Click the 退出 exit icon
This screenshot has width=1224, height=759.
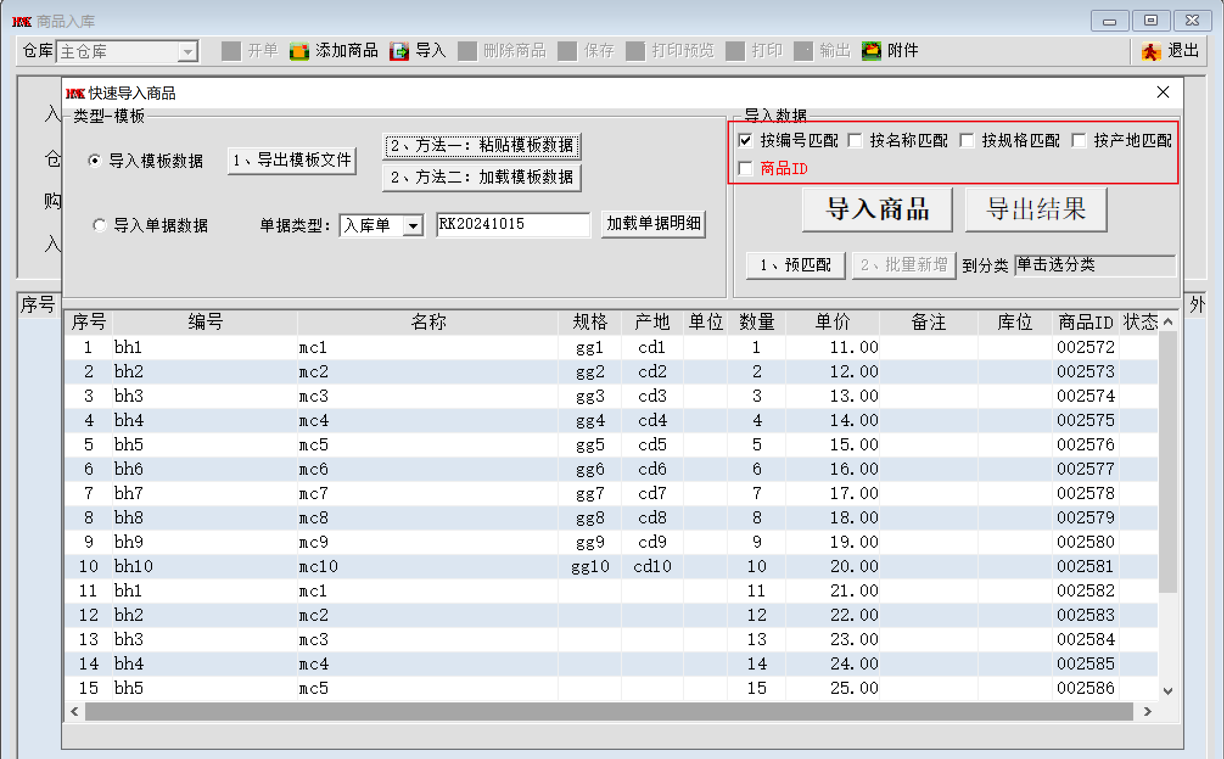pyautogui.click(x=1151, y=51)
